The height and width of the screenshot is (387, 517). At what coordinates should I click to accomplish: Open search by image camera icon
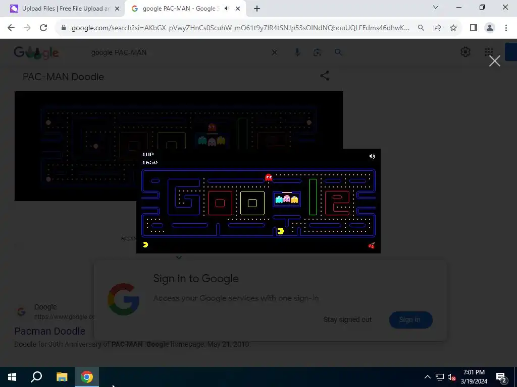coord(317,52)
